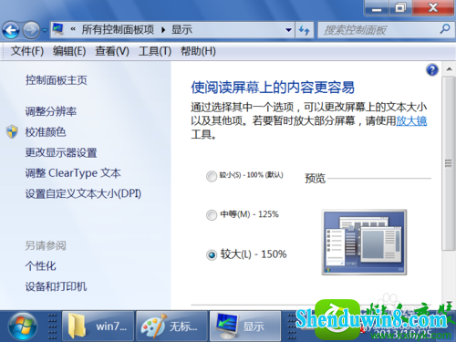
Task: Open recent pages dropdown next to Forward
Action: [x=45, y=30]
